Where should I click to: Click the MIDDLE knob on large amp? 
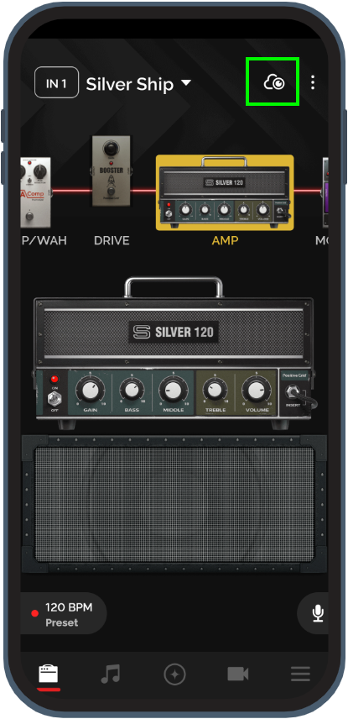(x=173, y=391)
